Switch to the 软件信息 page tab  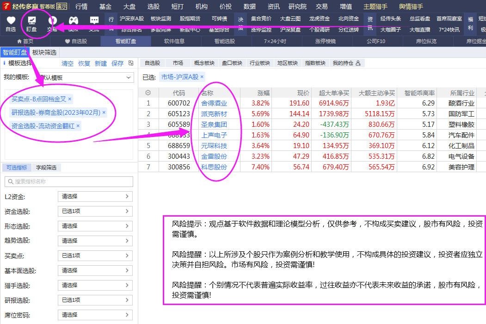pyautogui.click(x=174, y=41)
